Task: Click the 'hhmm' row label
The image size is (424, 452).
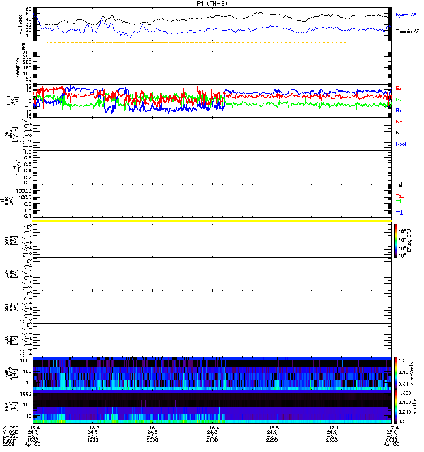Action: [x=10, y=440]
